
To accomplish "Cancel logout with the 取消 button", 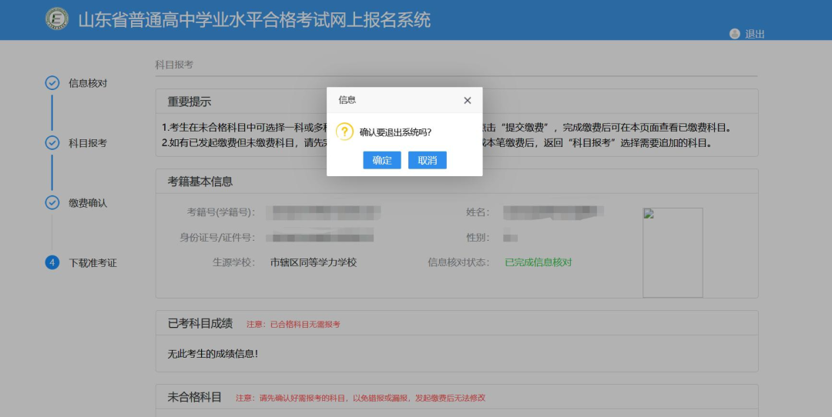I will 427,160.
